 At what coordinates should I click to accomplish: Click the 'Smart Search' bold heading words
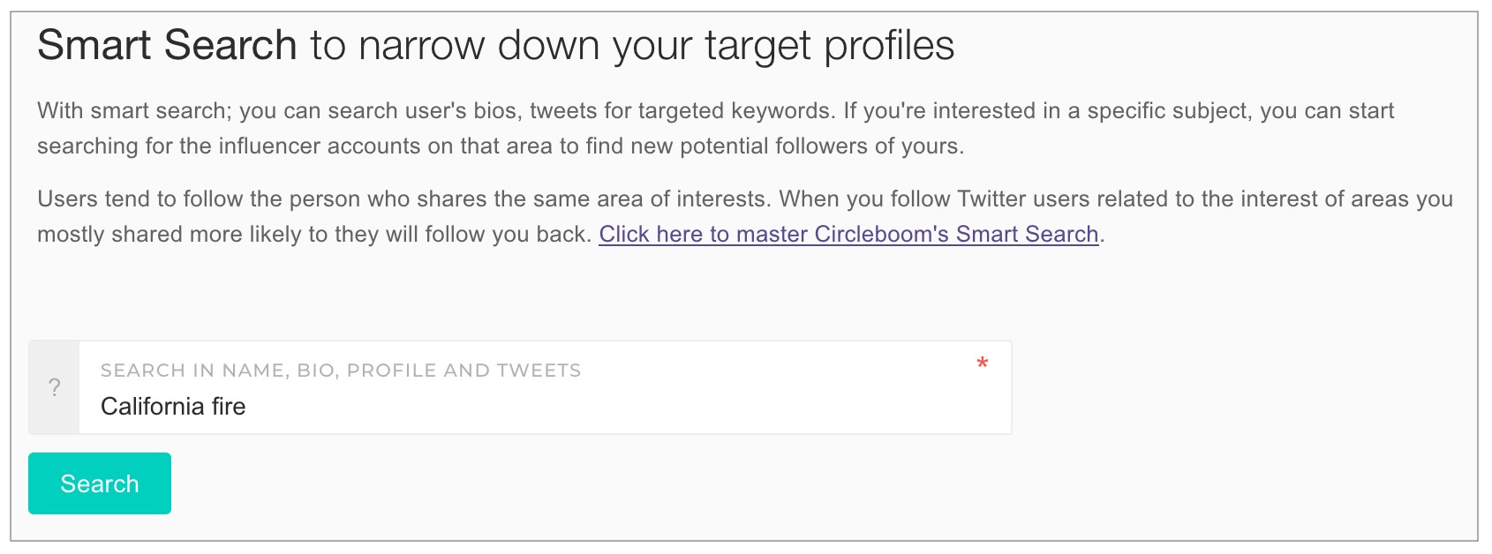click(167, 45)
